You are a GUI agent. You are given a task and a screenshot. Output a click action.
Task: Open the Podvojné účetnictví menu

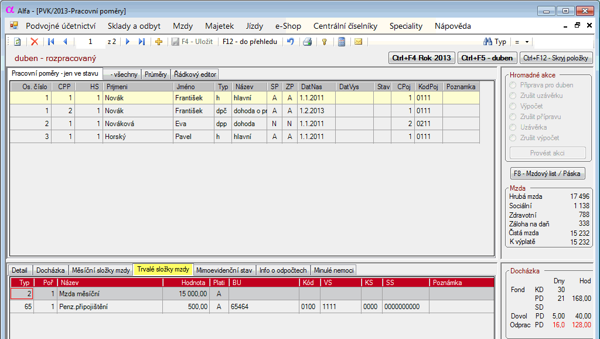click(60, 26)
